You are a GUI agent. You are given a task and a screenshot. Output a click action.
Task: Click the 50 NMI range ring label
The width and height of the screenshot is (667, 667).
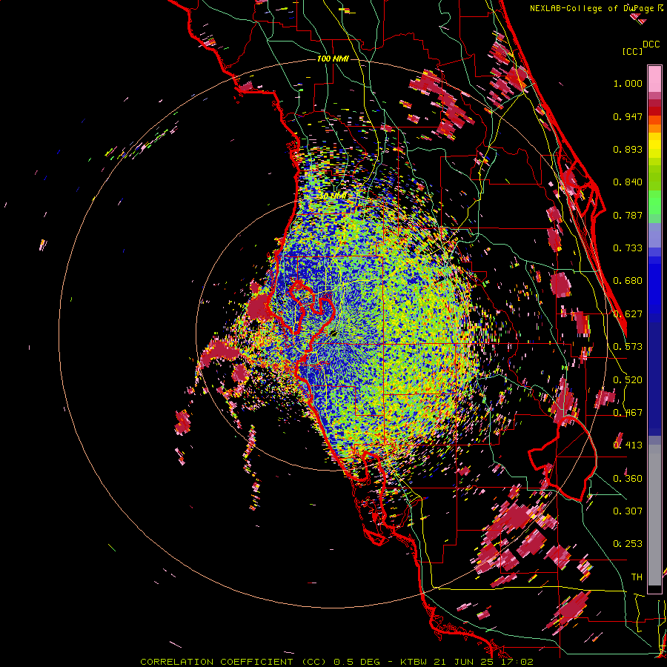(x=333, y=196)
